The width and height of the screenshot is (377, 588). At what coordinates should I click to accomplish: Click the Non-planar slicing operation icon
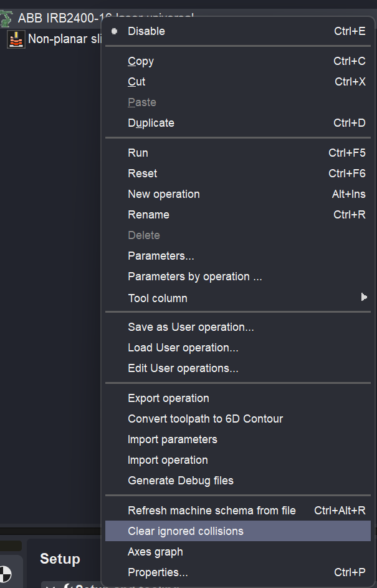point(16,39)
